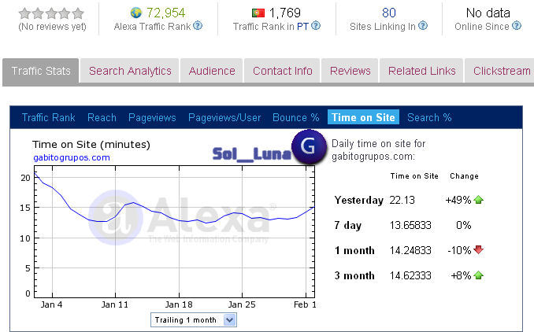Click the Yesterday value 22.13
534x332 pixels.
(x=402, y=200)
